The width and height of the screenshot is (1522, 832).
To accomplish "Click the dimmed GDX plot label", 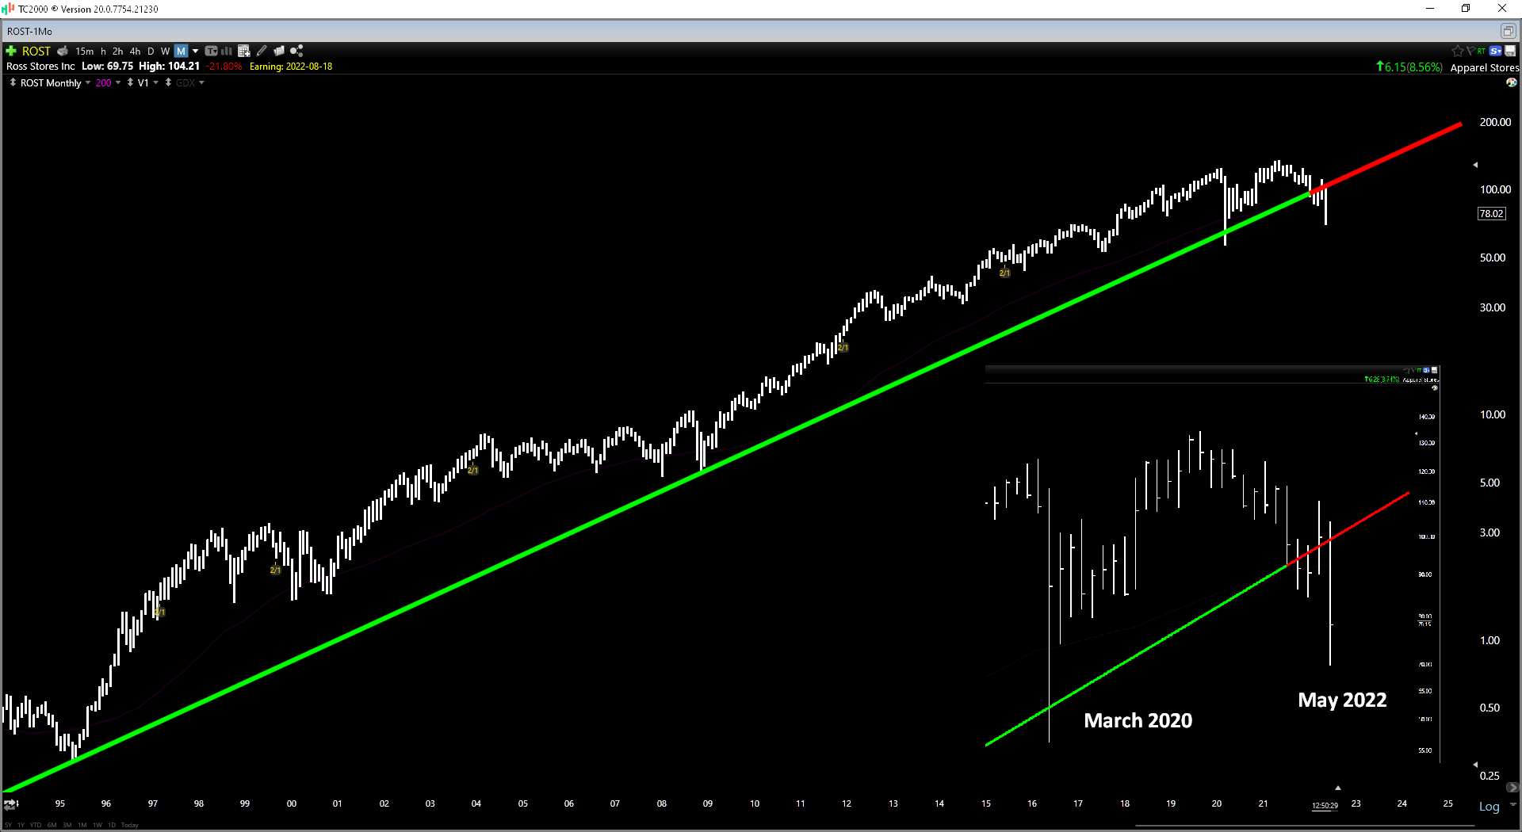I will [x=185, y=82].
